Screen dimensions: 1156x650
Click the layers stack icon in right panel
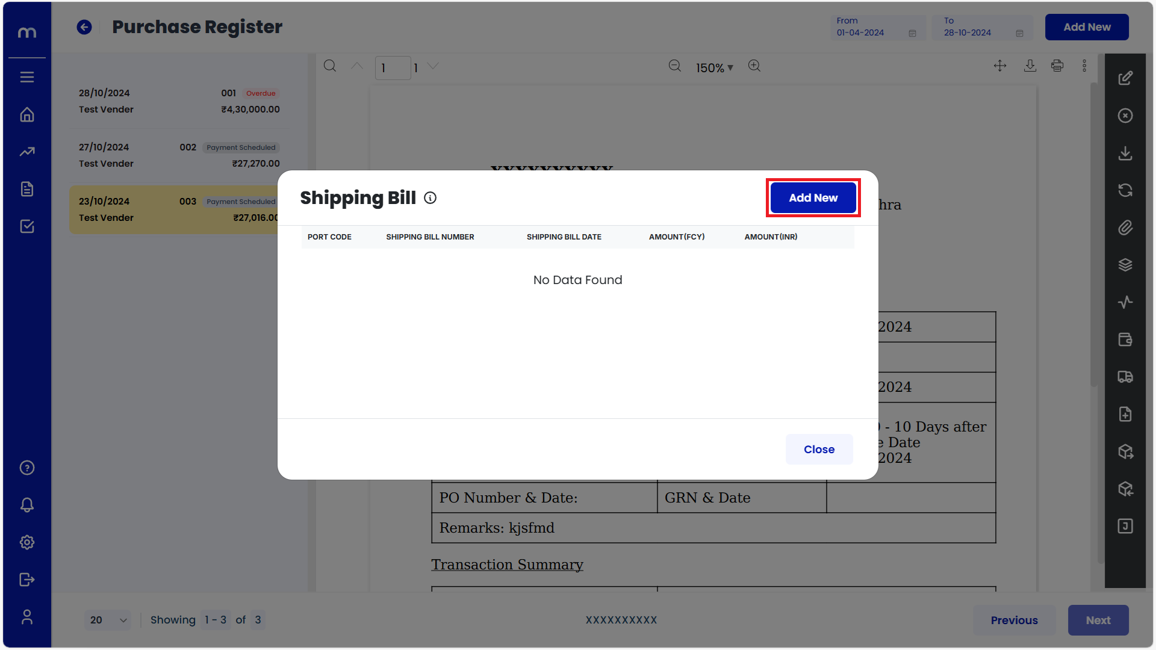coord(1125,265)
